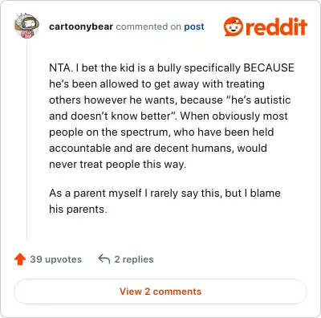Open cartoonybear's avatar image

26,26
